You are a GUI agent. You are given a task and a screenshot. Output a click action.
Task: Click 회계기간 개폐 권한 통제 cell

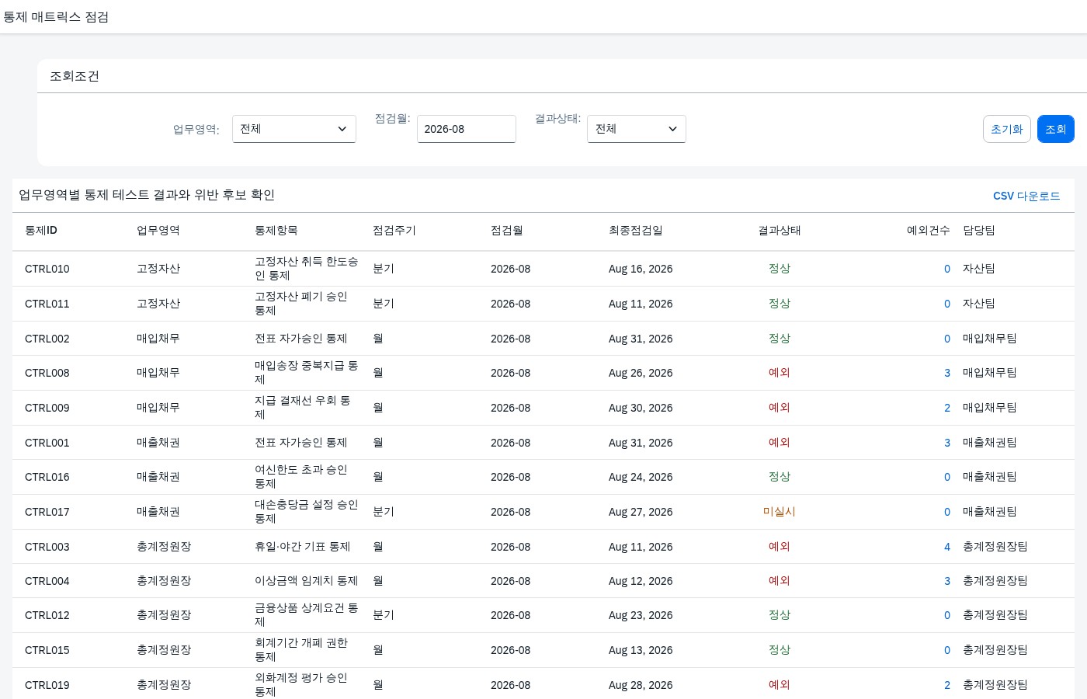click(x=301, y=650)
